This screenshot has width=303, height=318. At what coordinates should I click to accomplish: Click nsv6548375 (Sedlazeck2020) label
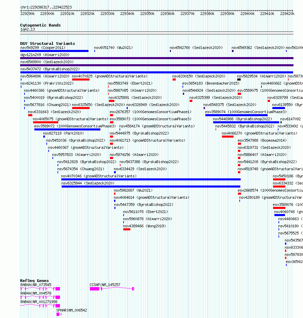point(230,105)
